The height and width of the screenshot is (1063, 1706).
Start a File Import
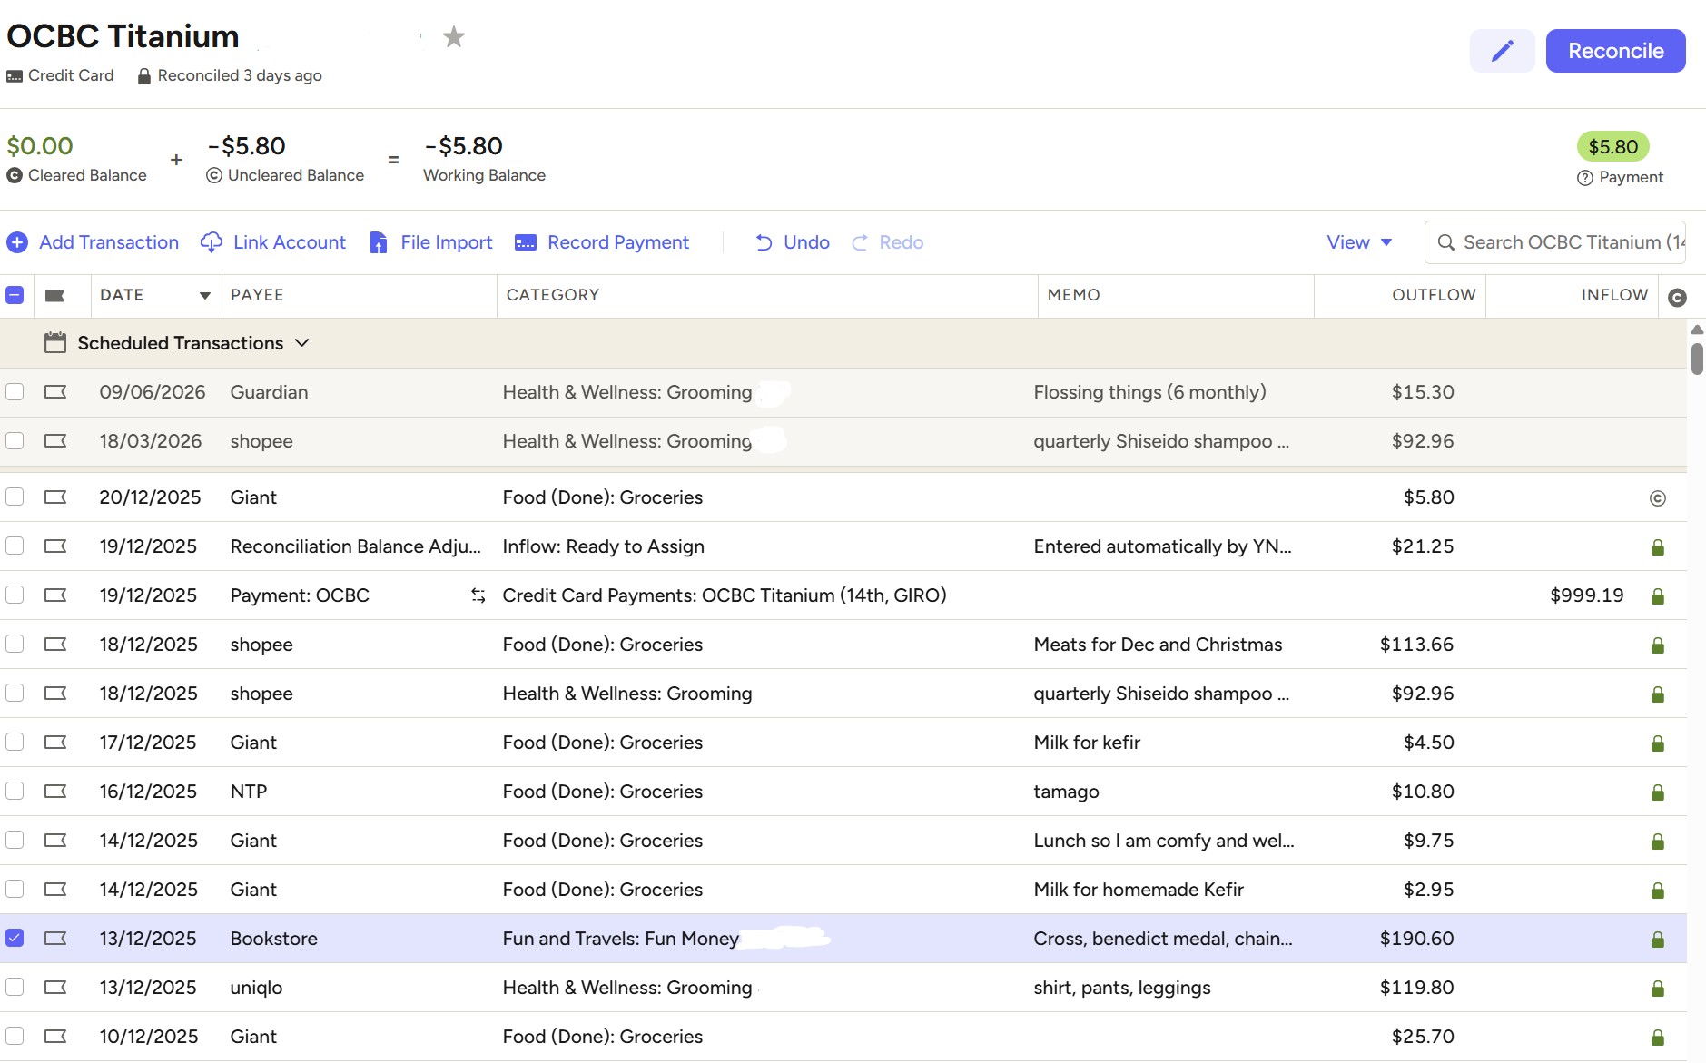point(430,242)
